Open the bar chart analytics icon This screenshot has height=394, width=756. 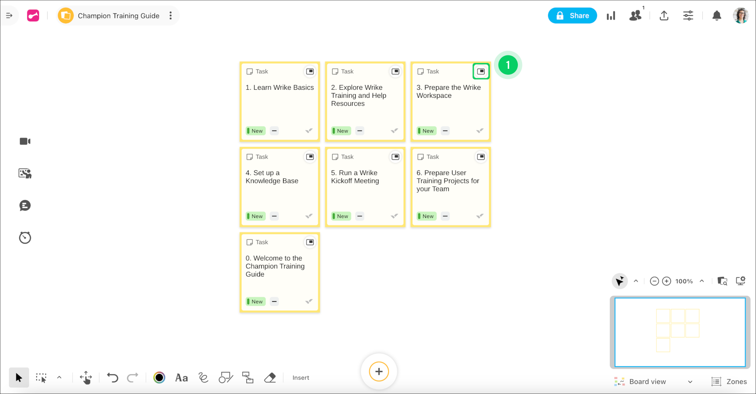[611, 16]
